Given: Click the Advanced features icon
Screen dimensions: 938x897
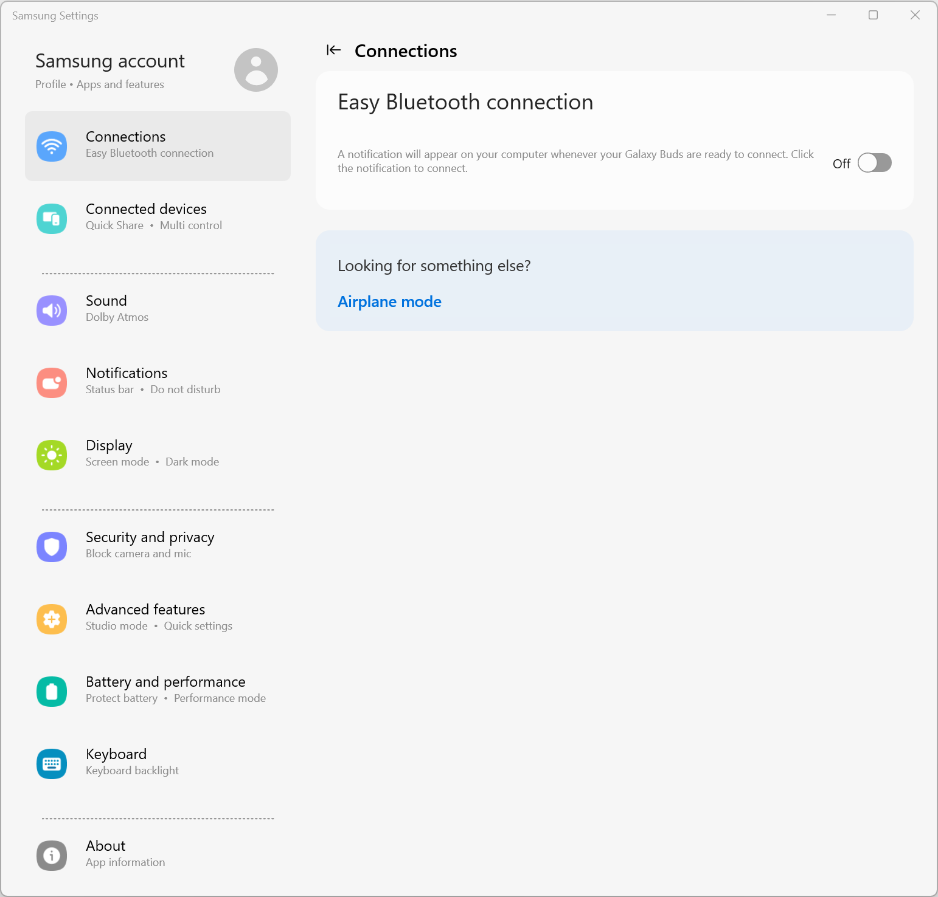Looking at the screenshot, I should [52, 619].
